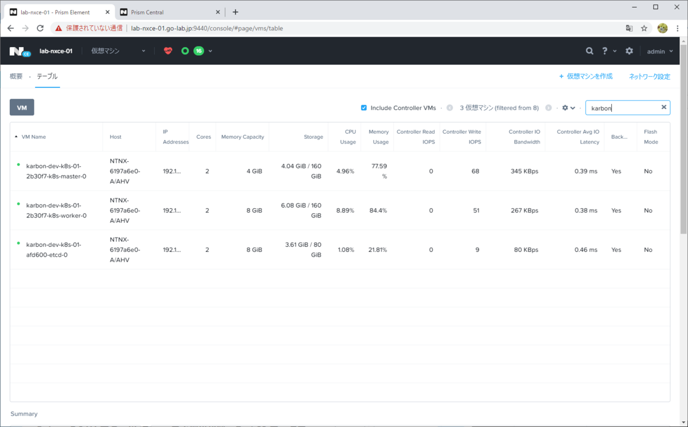Click browser back arrow

(x=10, y=28)
